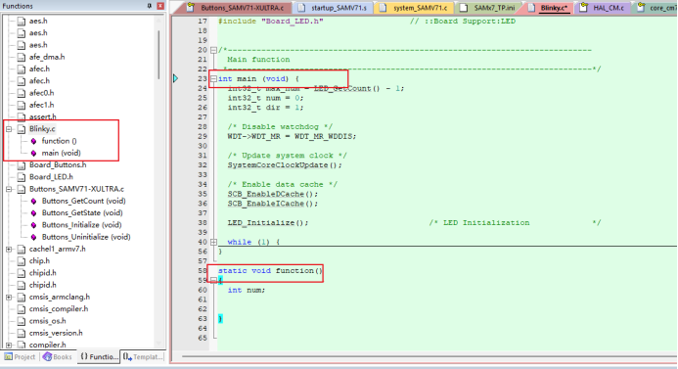Click the Buttons_GetCount (void) function icon
Image resolution: width=678 pixels, height=369 pixels.
[x=33, y=202]
